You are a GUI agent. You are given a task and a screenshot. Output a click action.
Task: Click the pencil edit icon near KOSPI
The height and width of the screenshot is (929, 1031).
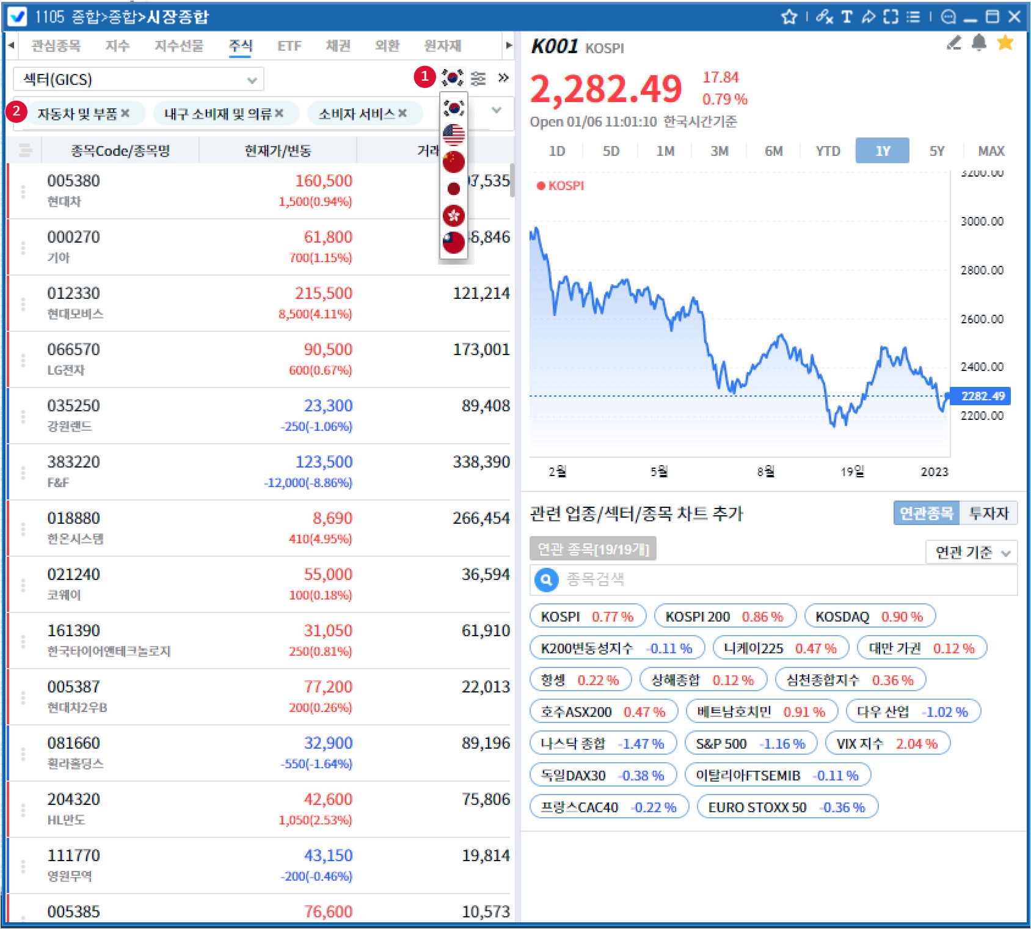[x=953, y=43]
